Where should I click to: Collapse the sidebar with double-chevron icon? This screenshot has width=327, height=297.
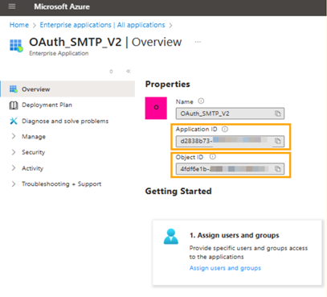click(129, 72)
